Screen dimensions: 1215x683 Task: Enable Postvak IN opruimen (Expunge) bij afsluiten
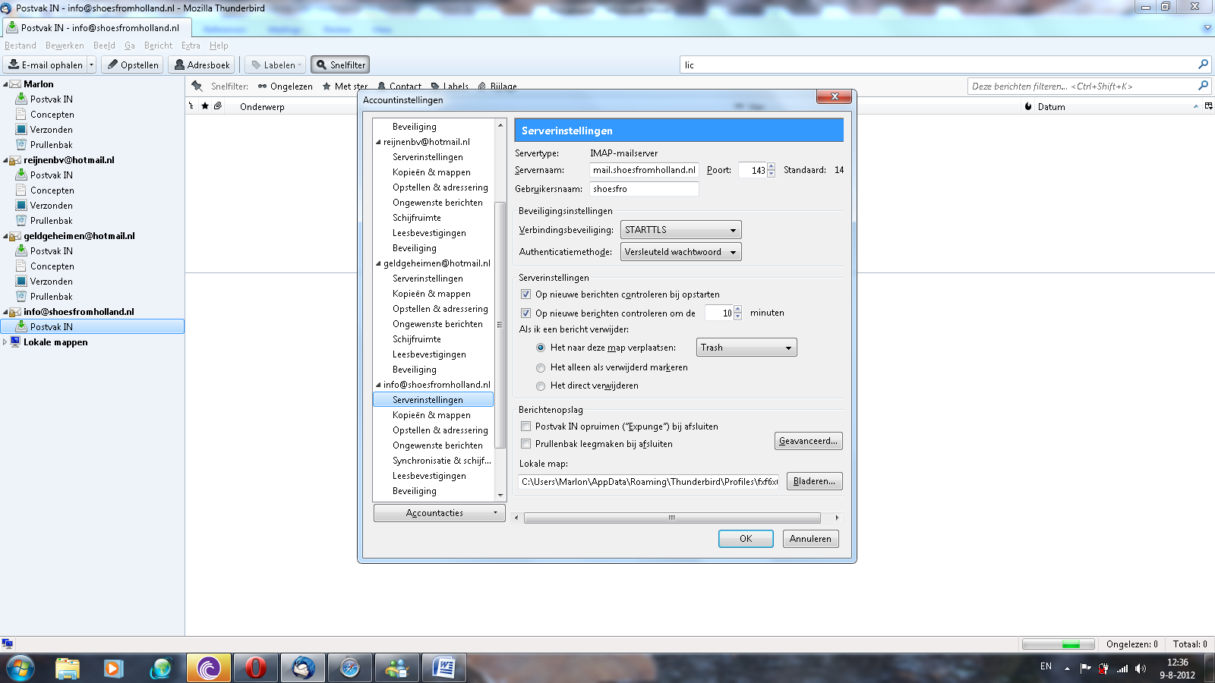point(525,426)
